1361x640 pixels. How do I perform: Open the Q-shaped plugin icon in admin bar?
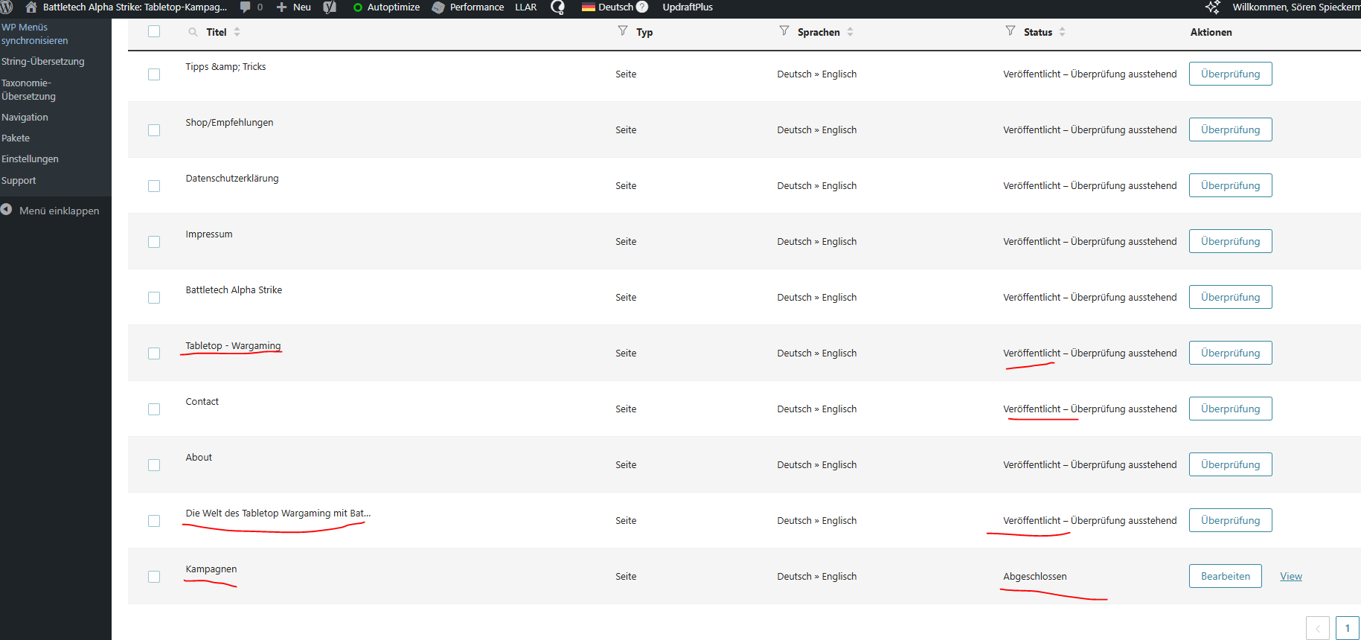[x=557, y=7]
